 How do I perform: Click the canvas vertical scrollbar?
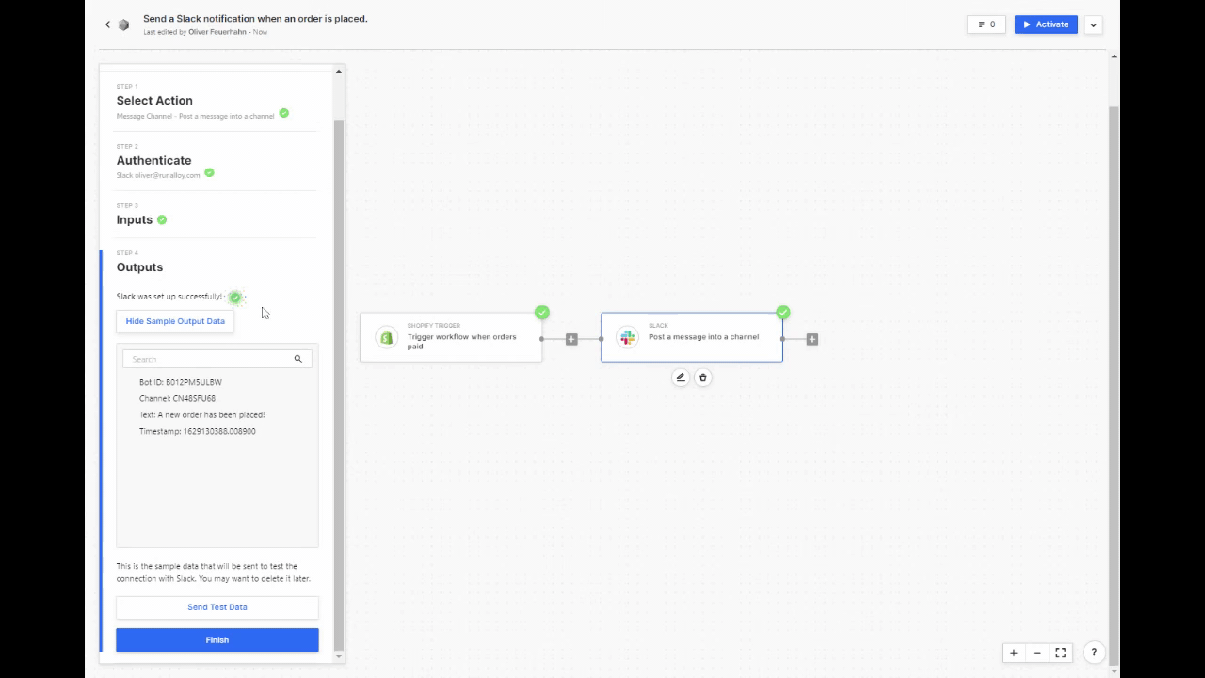(x=1115, y=384)
